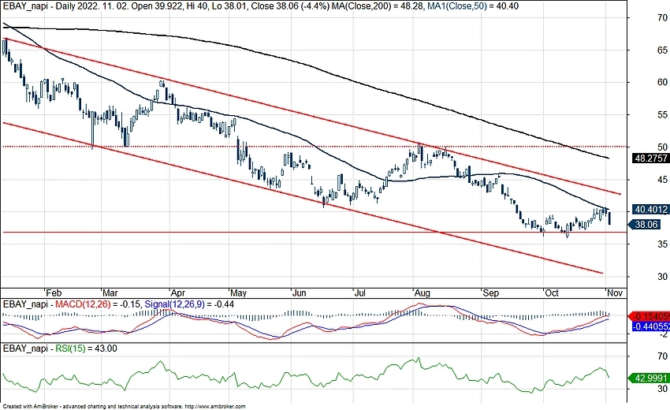This screenshot has height=410, width=670.
Task: Click the Jun label on the time axis
Action: pyautogui.click(x=299, y=293)
